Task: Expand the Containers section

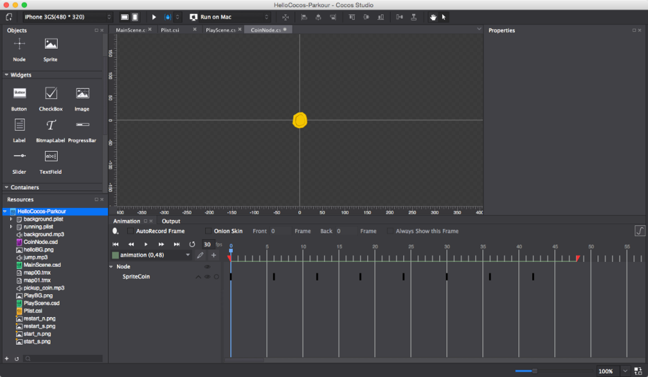Action: pos(6,187)
